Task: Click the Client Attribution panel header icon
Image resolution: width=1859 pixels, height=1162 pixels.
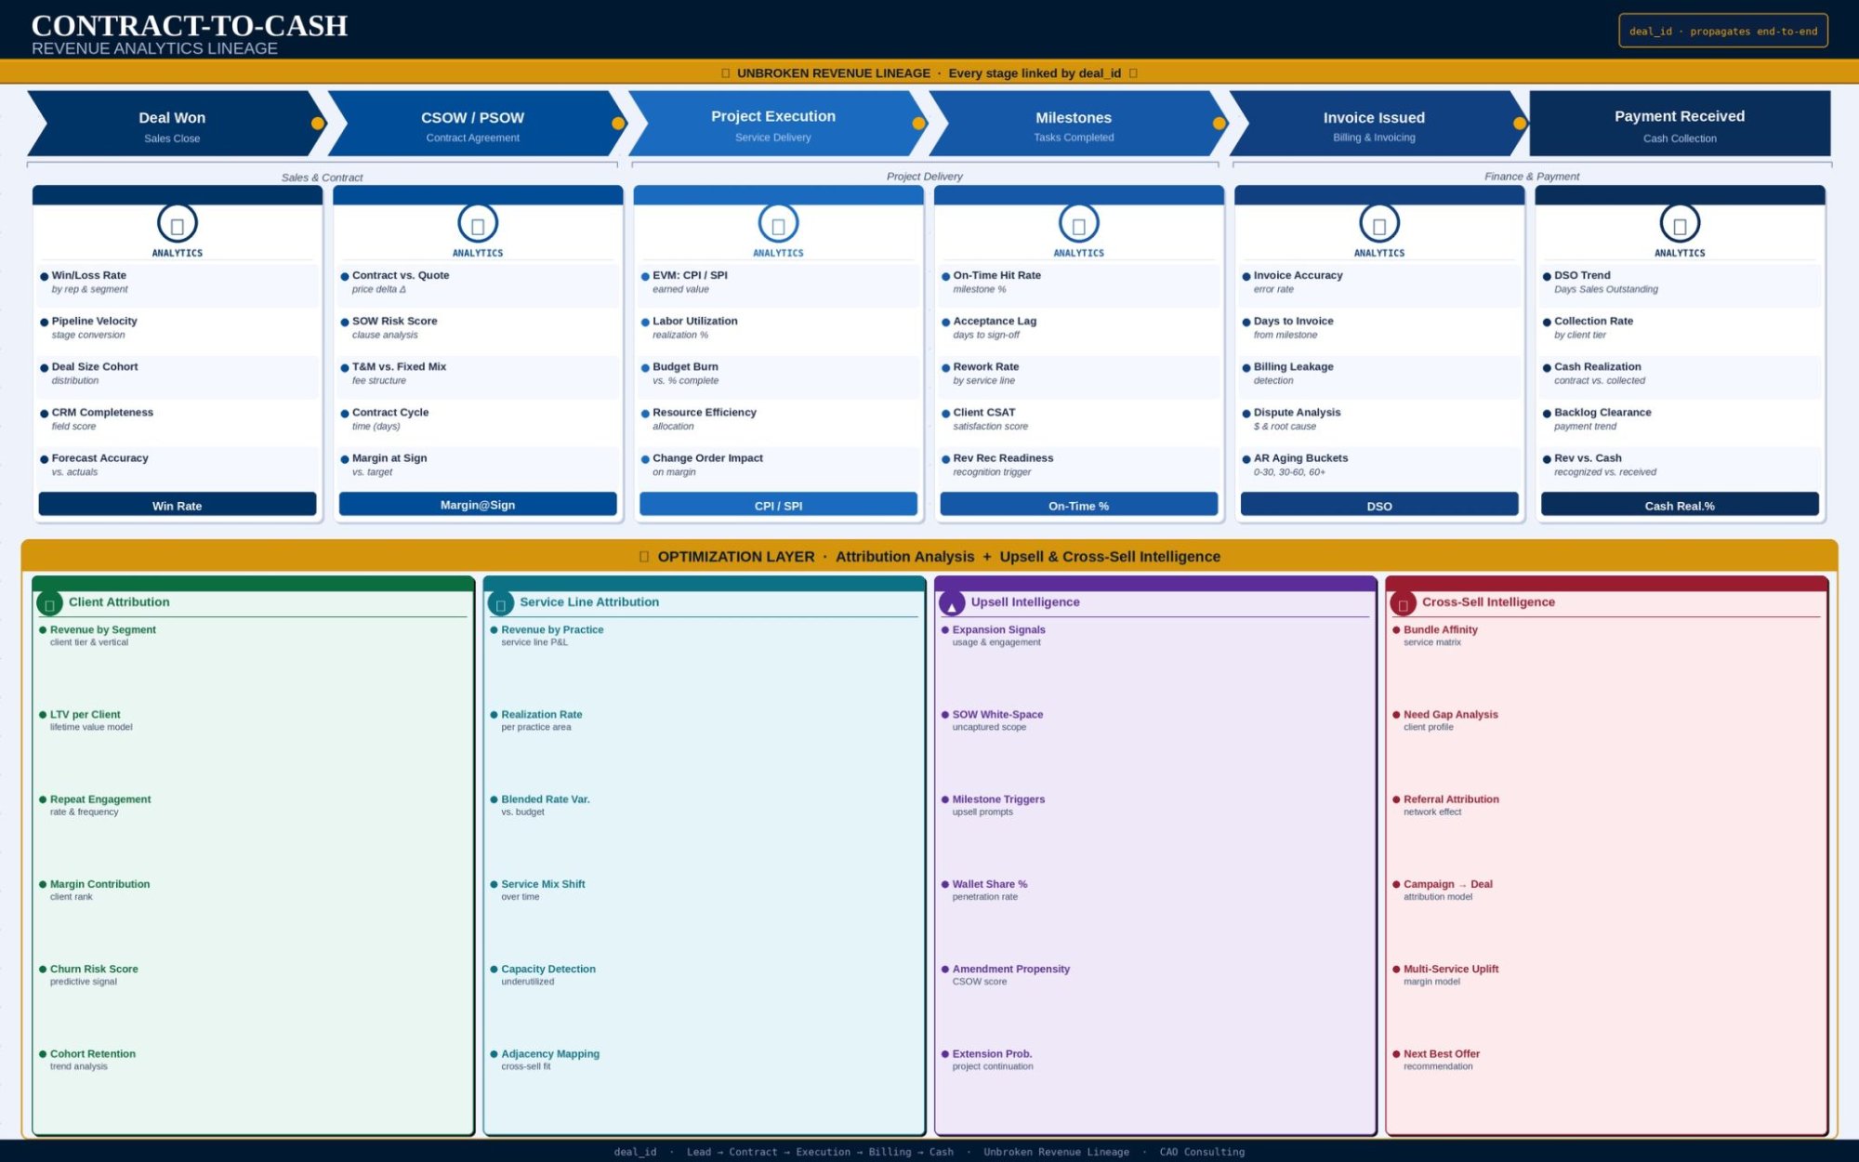Action: 48,604
